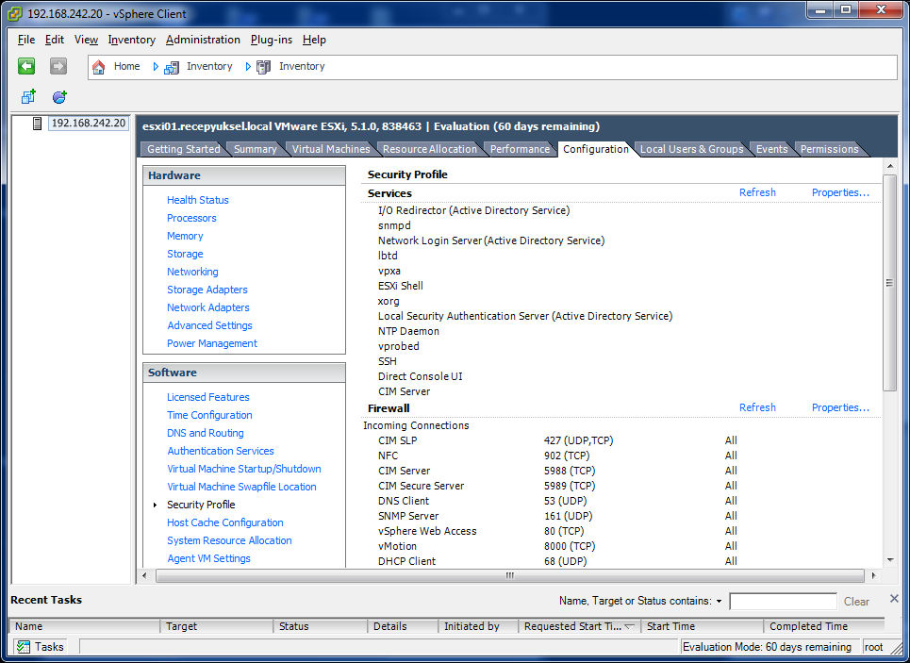Click the New Virtual Machine toolbar icon
Viewport: 910px width, 663px height.
(28, 96)
